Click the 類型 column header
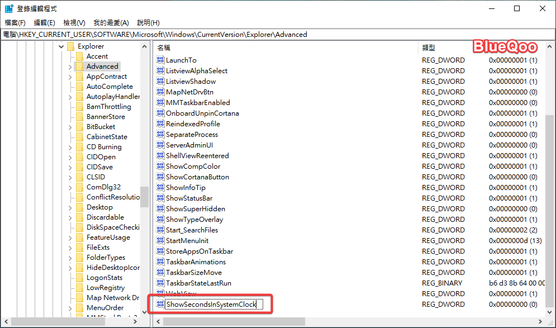The width and height of the screenshot is (556, 328). (x=429, y=48)
